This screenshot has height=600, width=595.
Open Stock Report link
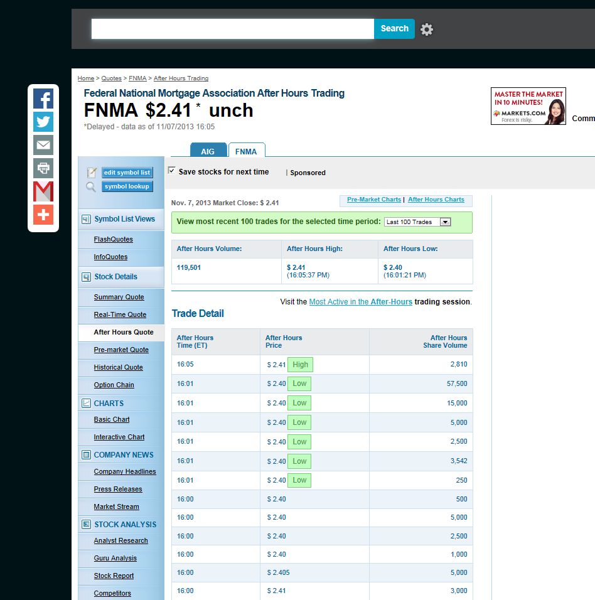click(x=114, y=576)
